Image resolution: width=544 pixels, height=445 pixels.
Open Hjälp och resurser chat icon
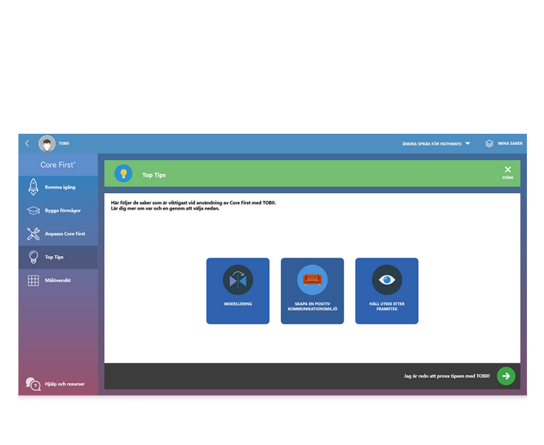pos(33,384)
